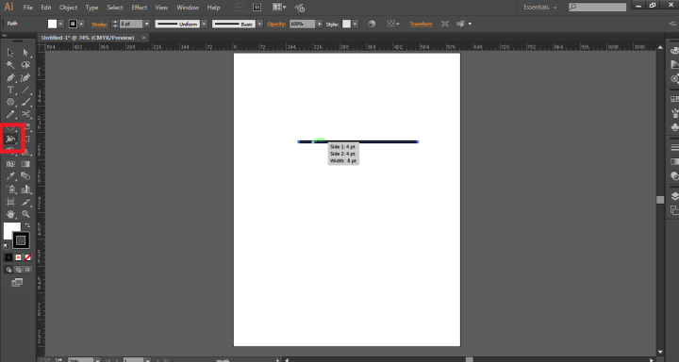Open Adobe Bridge from top bar
Image resolution: width=679 pixels, height=362 pixels.
[239, 8]
